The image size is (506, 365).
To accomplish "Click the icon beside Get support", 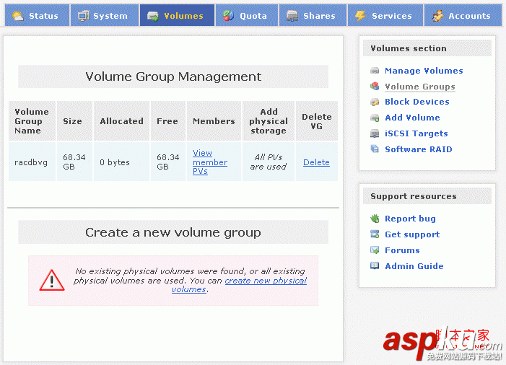I will [375, 234].
